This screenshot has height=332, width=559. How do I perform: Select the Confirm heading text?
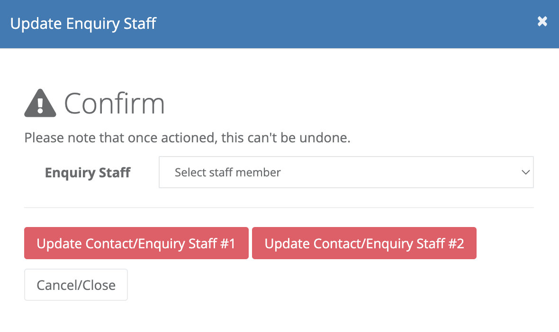click(x=115, y=104)
